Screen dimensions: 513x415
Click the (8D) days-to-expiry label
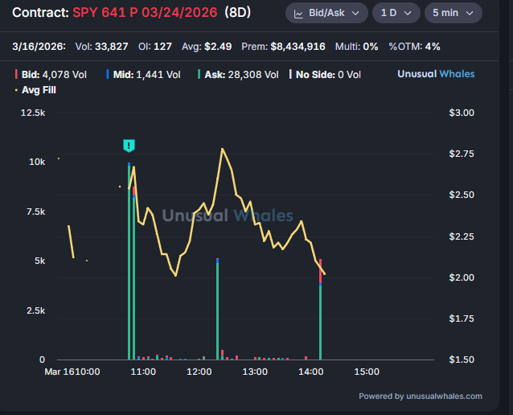238,12
